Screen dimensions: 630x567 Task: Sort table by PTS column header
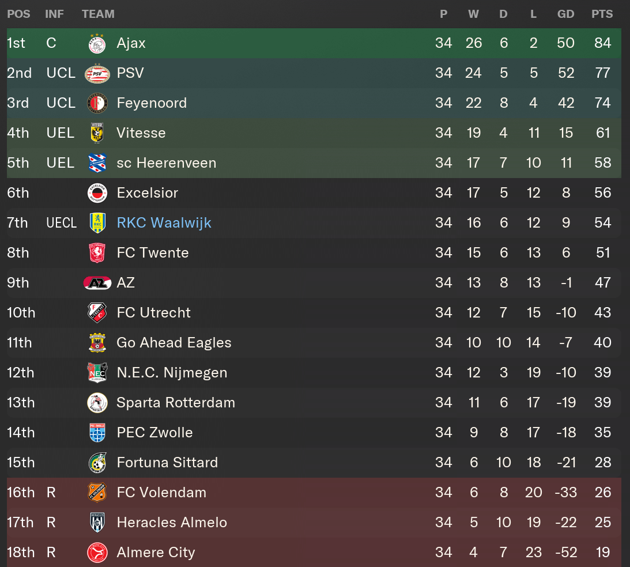click(602, 14)
